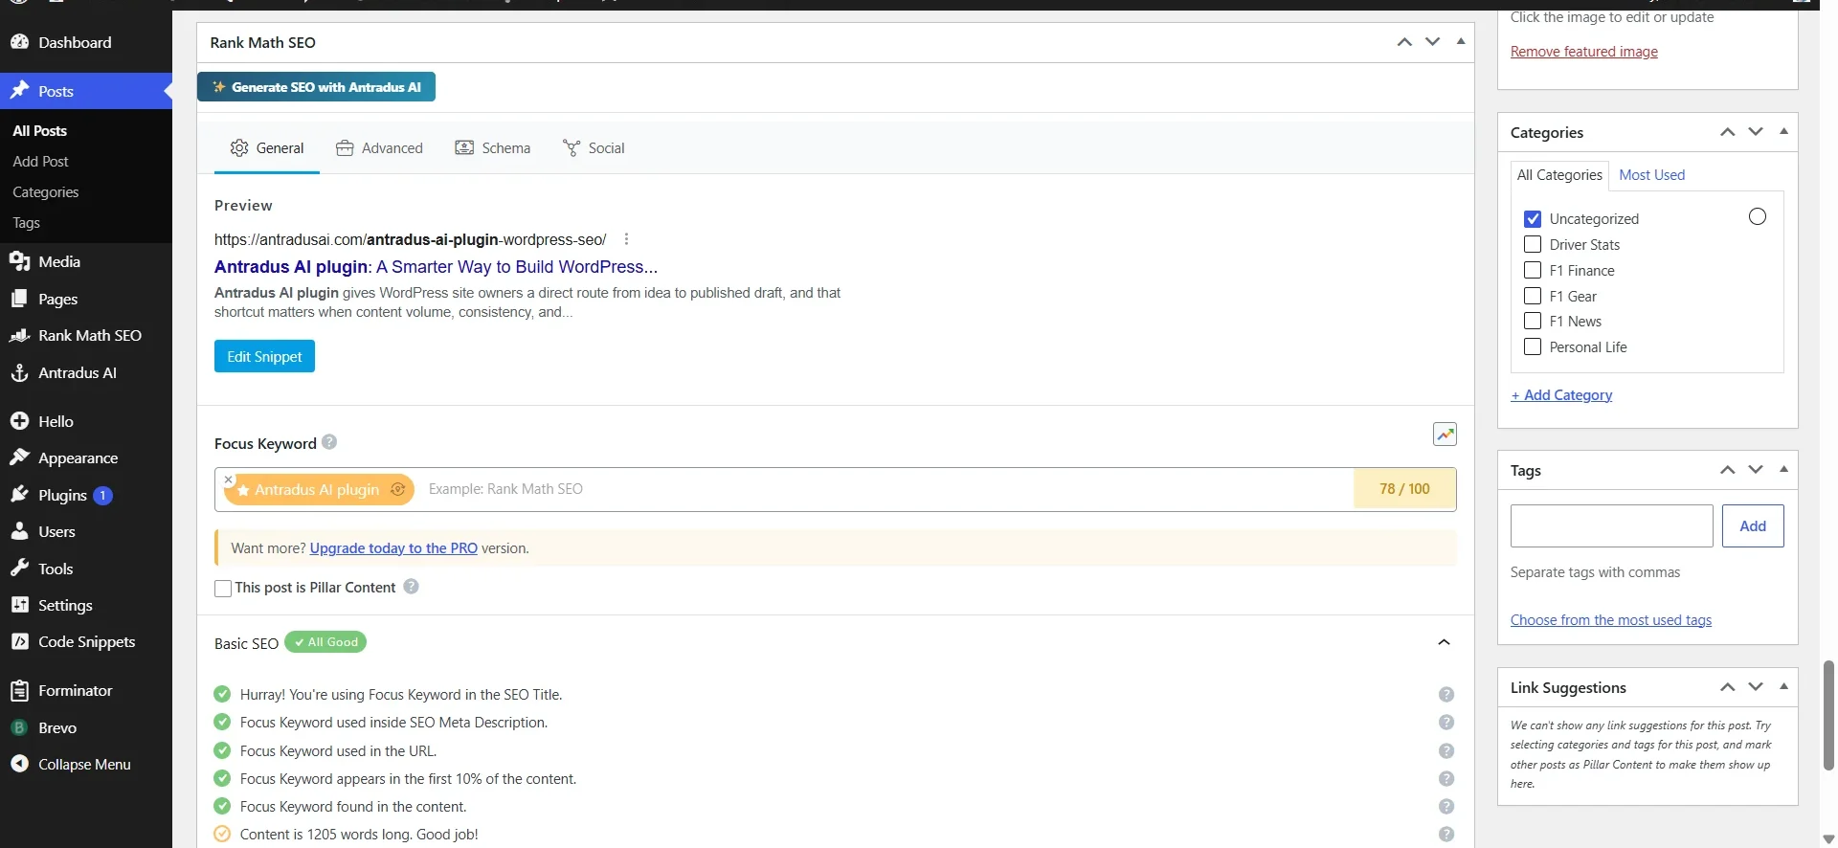The width and height of the screenshot is (1838, 848).
Task: Remove the Antradus AI plugin keyword tag
Action: coord(228,480)
